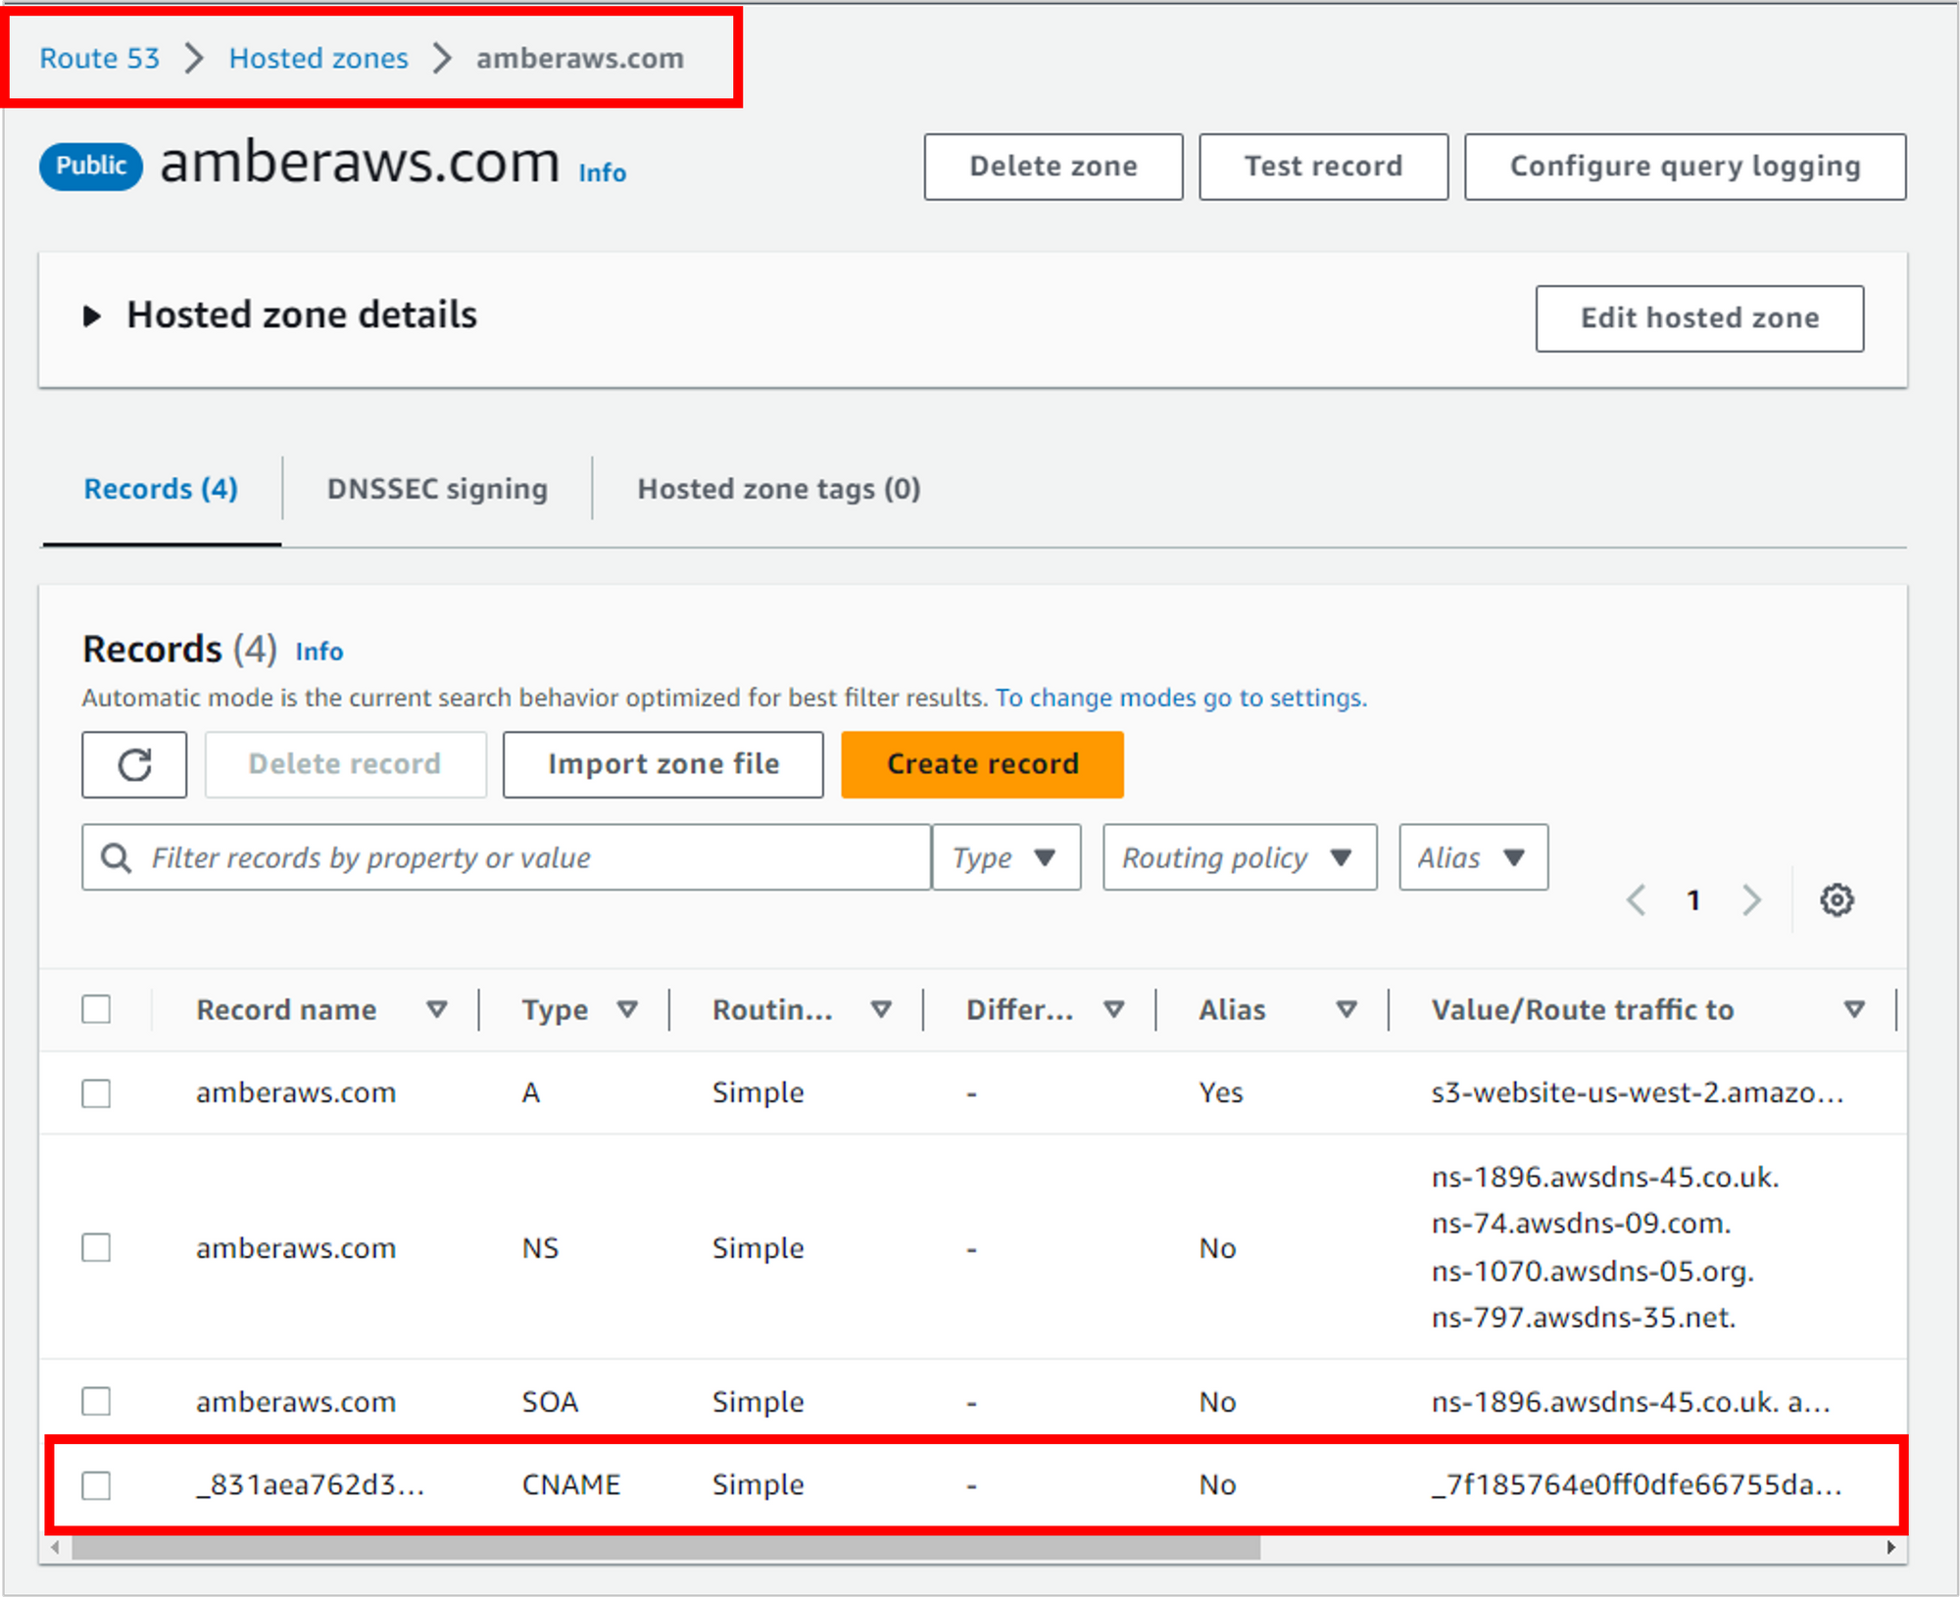Click the ns-1070.awsdns-05.org. value
This screenshot has height=1597, width=1960.
click(x=1592, y=1272)
